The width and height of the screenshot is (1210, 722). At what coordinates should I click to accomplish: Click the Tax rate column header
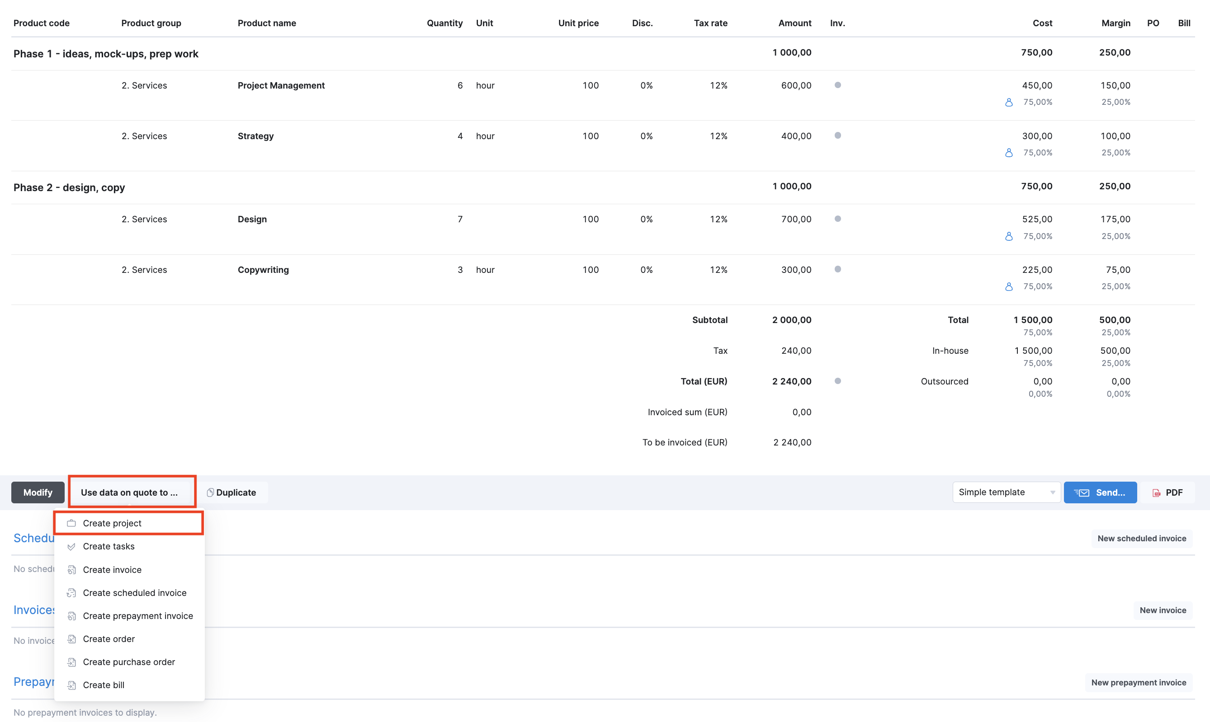[x=710, y=23]
